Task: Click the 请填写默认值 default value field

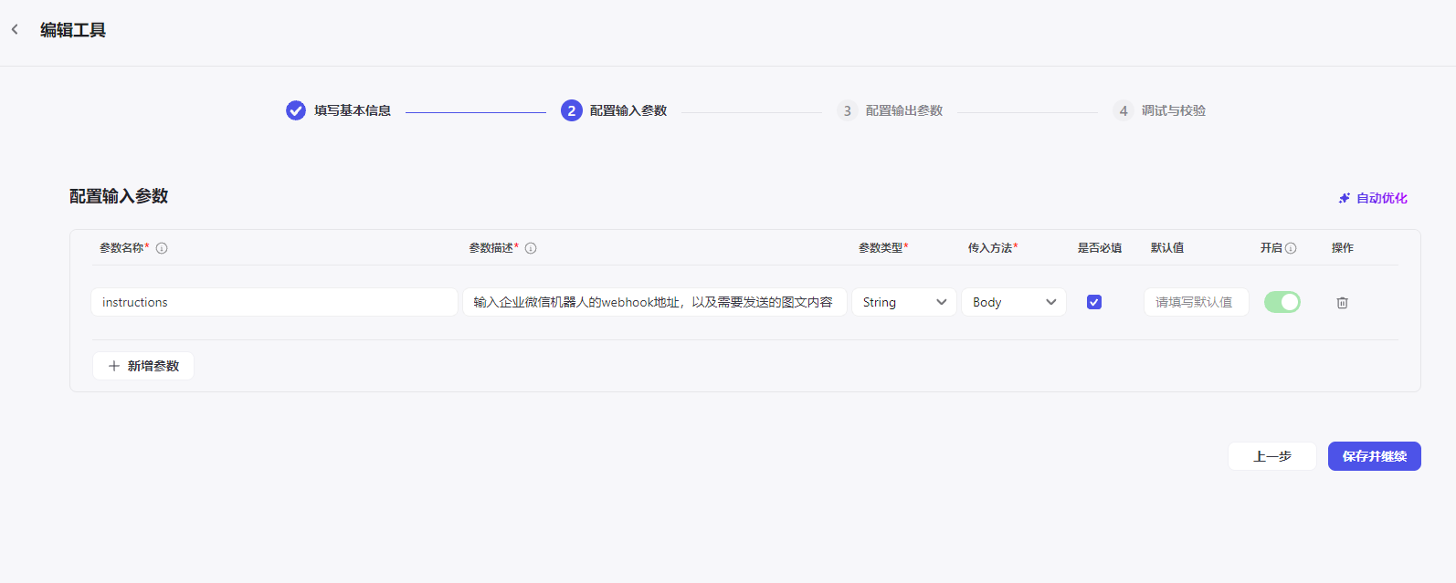Action: [x=1197, y=302]
